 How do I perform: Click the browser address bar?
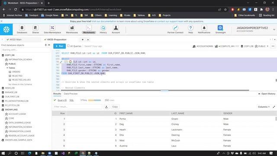coord(118,10)
